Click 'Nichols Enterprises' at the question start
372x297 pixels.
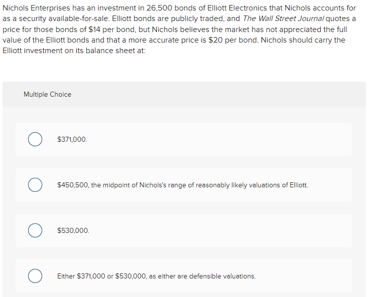click(x=36, y=8)
